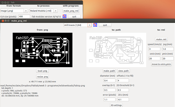Viewport: 175px width, 107px height.
Task: Click the 'x pixels: 986, y pixels: 573' line
Action: pos(14,91)
